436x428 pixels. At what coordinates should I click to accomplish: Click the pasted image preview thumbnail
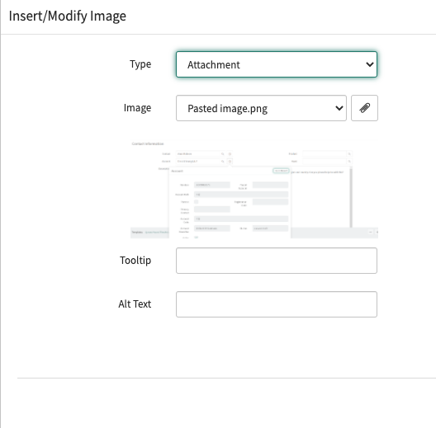pos(254,189)
